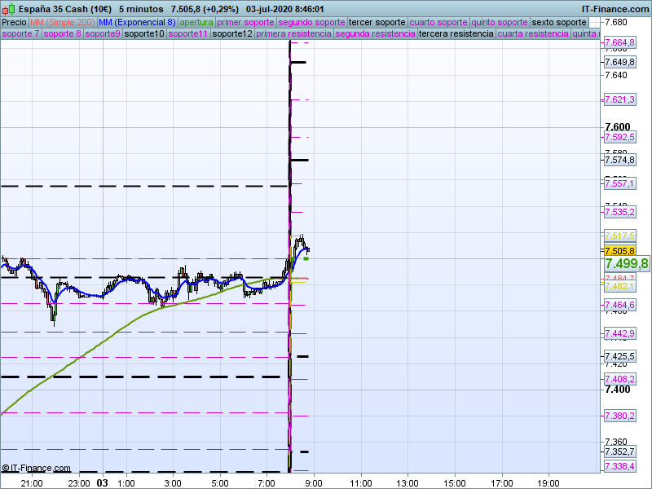Click the yellow 7.505,8 current price label
This screenshot has width=652, height=489.
pyautogui.click(x=619, y=251)
